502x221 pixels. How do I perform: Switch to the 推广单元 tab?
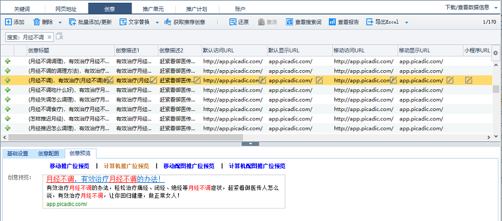[x=153, y=9]
